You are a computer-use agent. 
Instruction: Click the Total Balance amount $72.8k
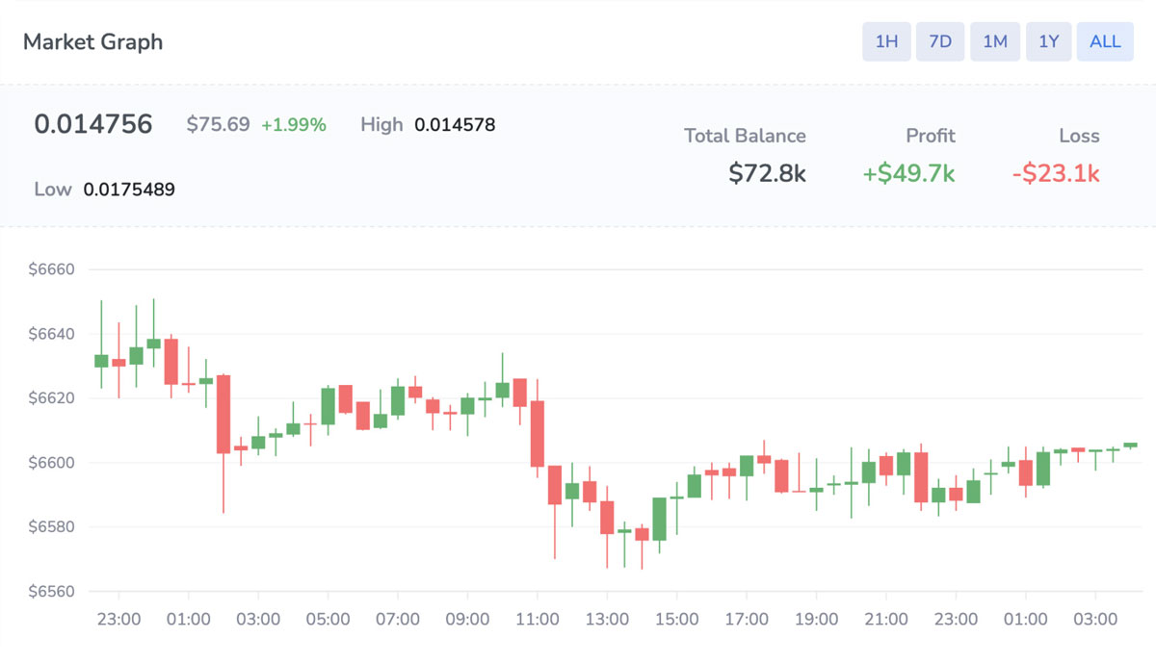point(767,173)
